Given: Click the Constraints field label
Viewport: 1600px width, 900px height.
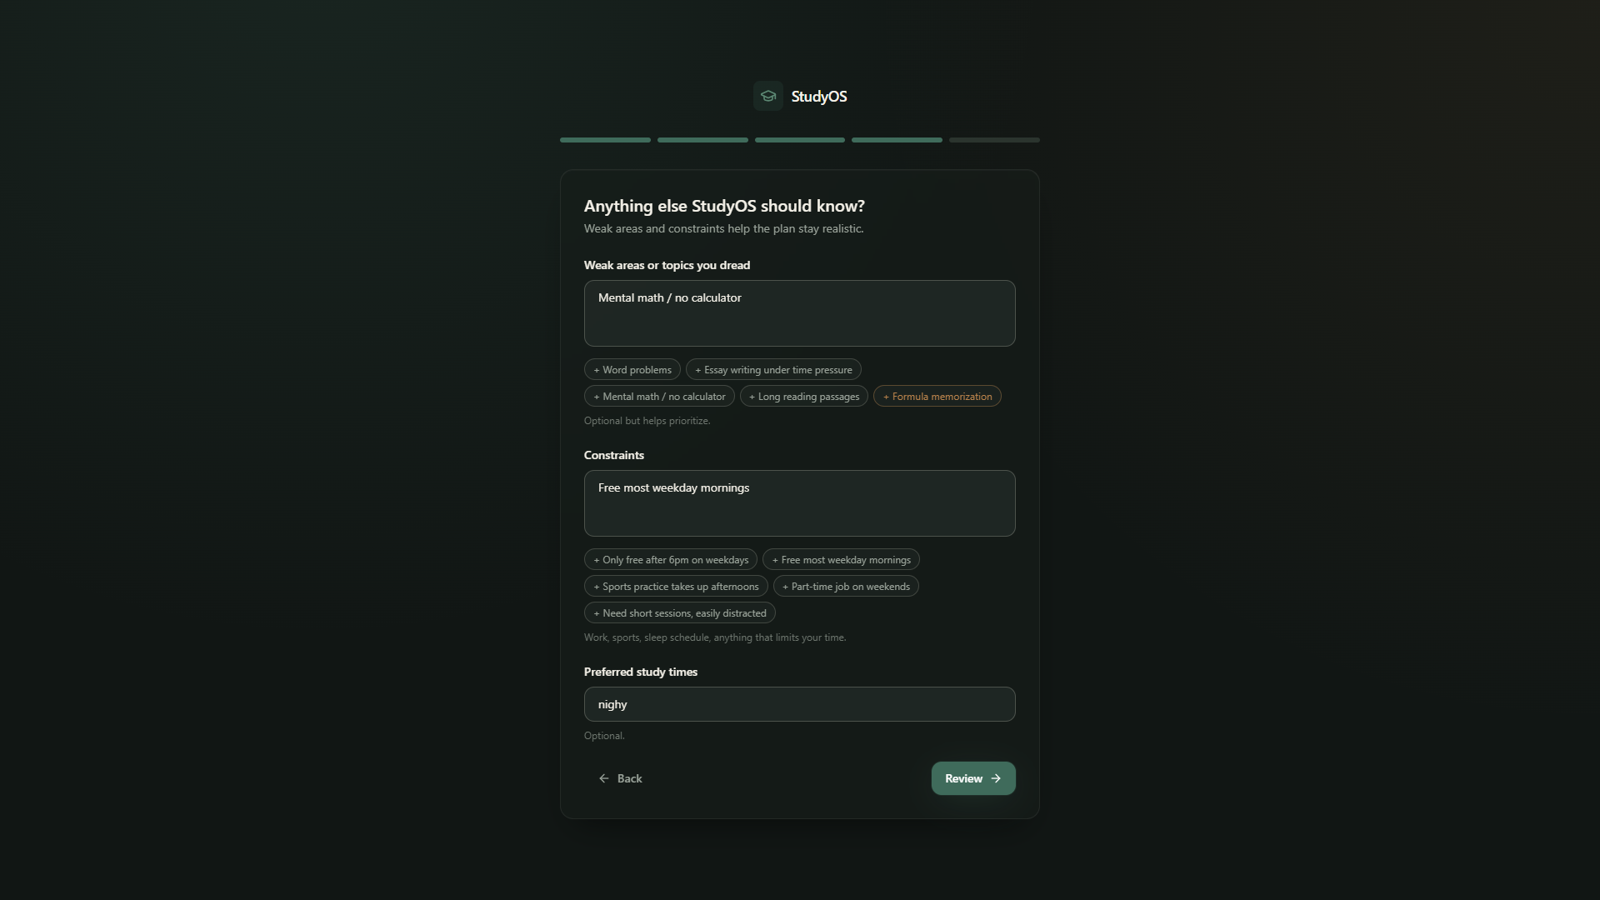Looking at the screenshot, I should (x=614, y=455).
